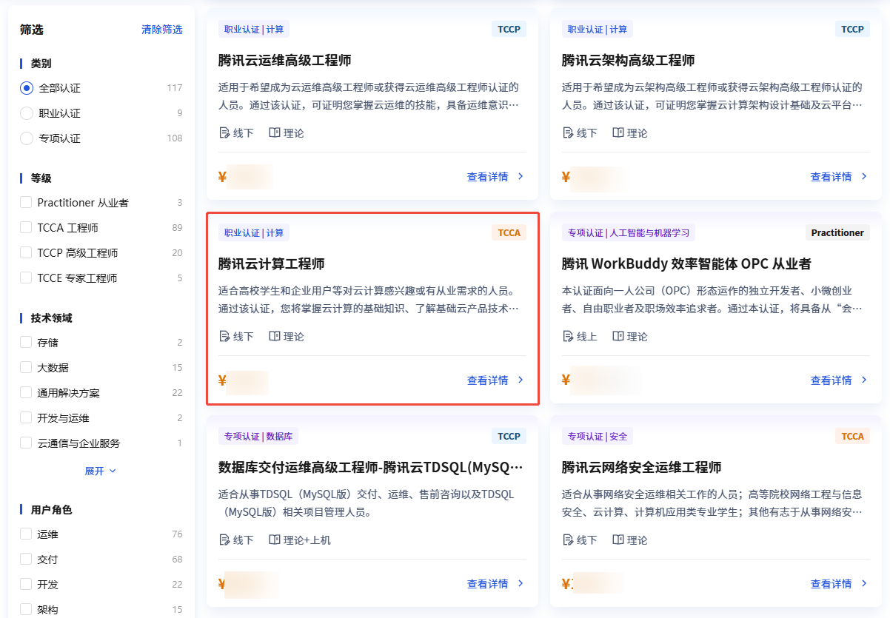Click 理论 book icon in 腾讯云网络安全运维工程师 card

[618, 540]
